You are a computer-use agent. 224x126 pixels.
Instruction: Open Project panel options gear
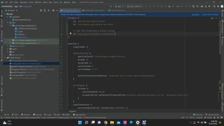click(53, 10)
